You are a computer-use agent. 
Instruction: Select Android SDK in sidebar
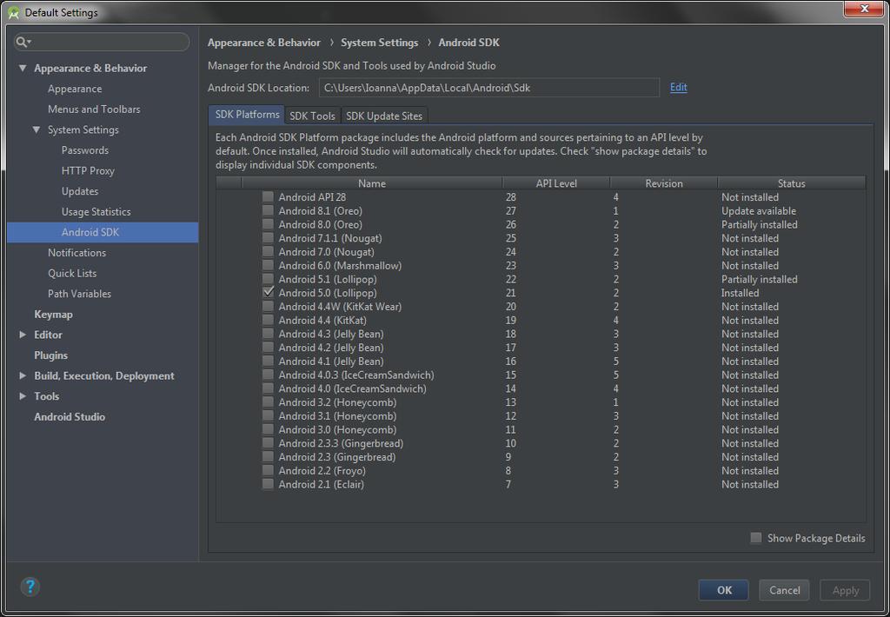103,232
